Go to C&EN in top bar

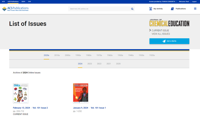[x=23, y=2]
